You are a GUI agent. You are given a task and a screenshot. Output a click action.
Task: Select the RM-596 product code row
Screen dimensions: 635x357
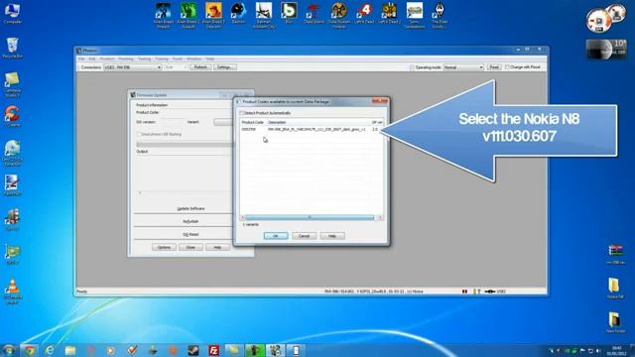pos(310,129)
